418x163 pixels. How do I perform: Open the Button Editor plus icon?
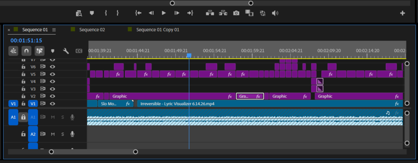point(403,13)
